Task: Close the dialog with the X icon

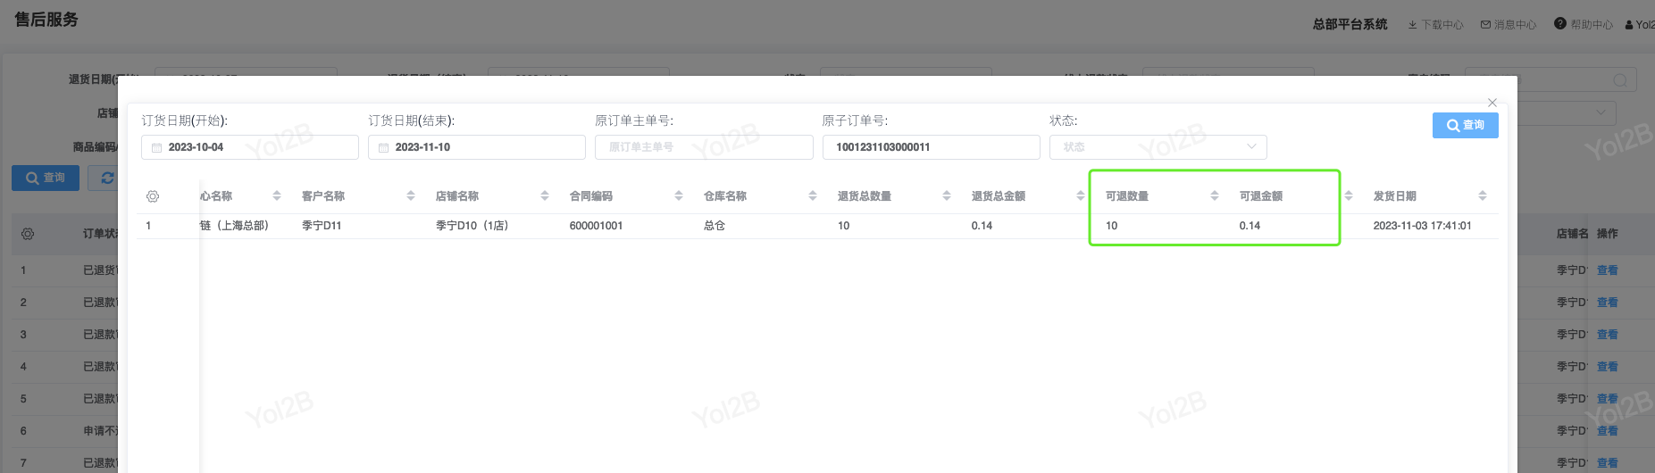Action: tap(1492, 103)
